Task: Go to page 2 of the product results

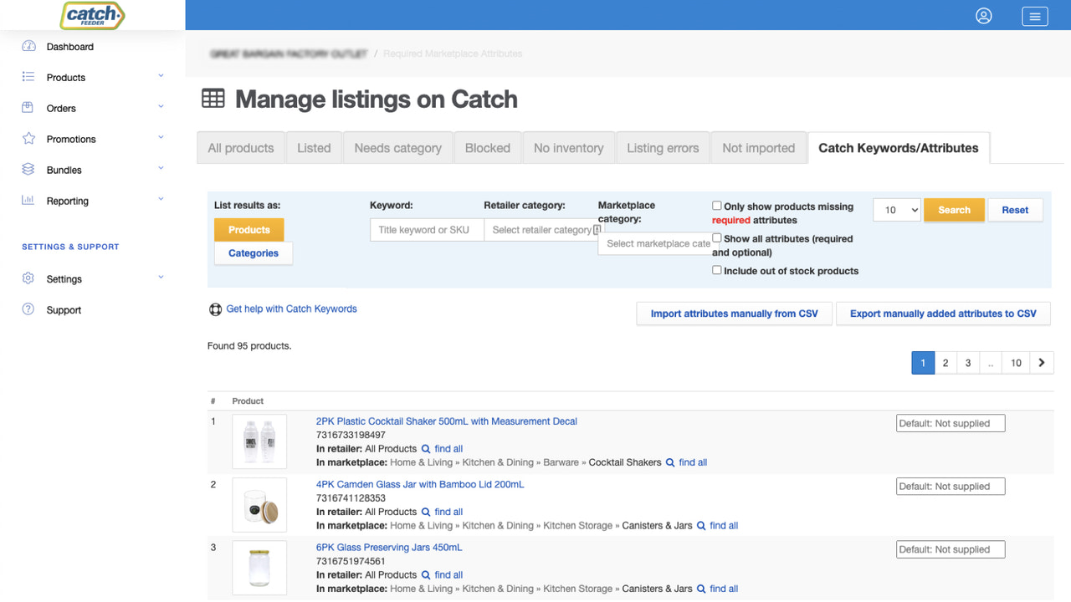Action: tap(945, 362)
